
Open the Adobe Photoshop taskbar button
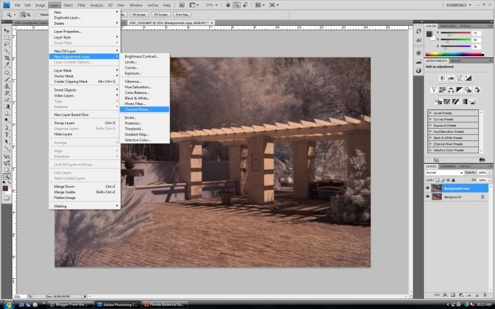(x=118, y=304)
